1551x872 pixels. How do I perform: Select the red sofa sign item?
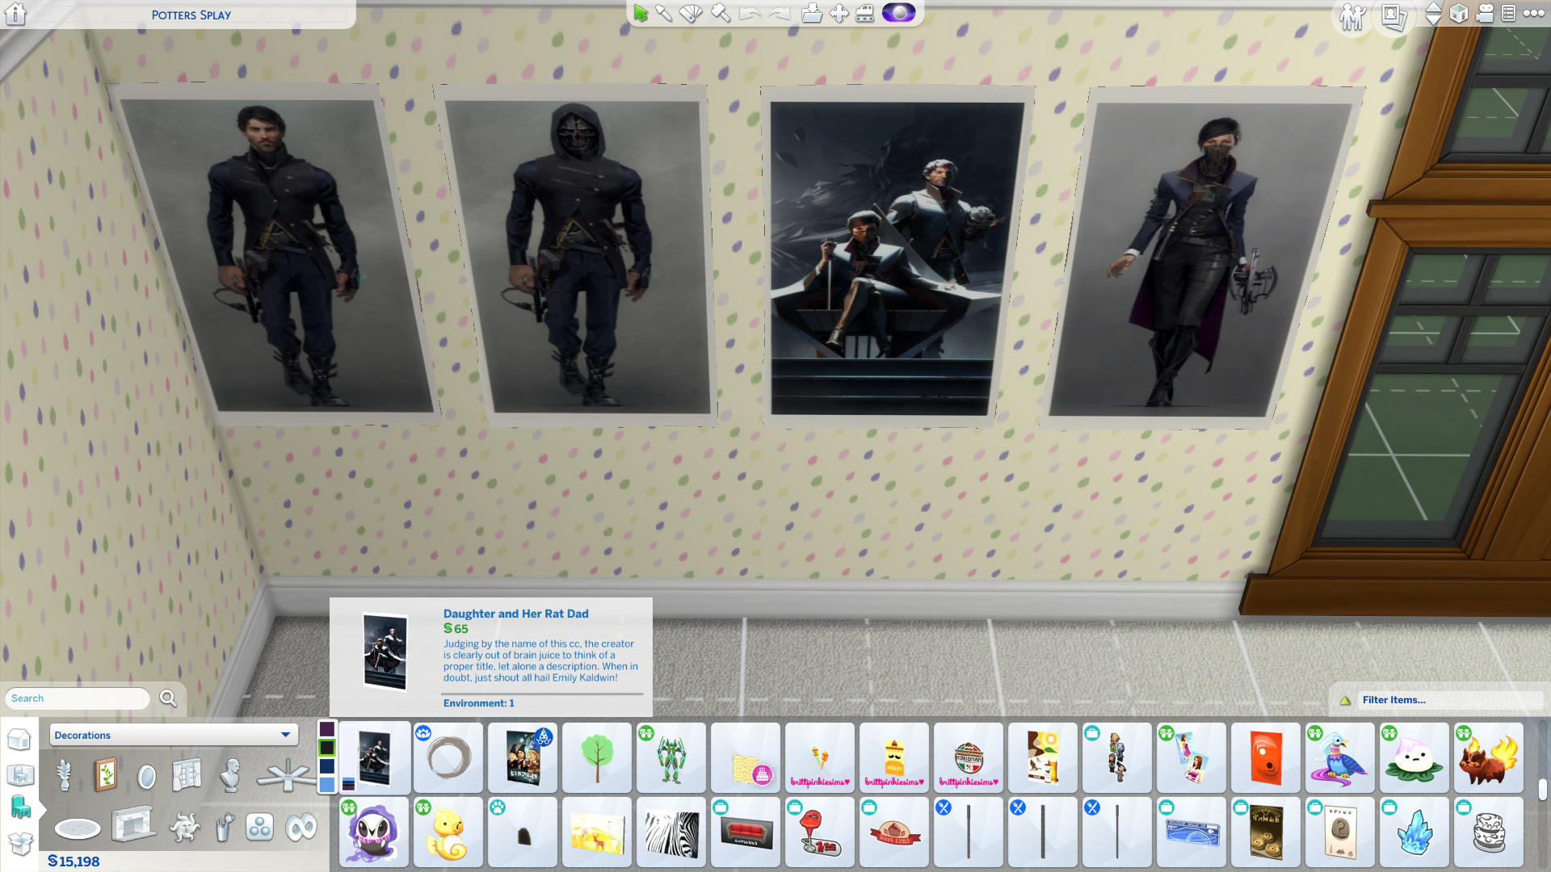[746, 832]
